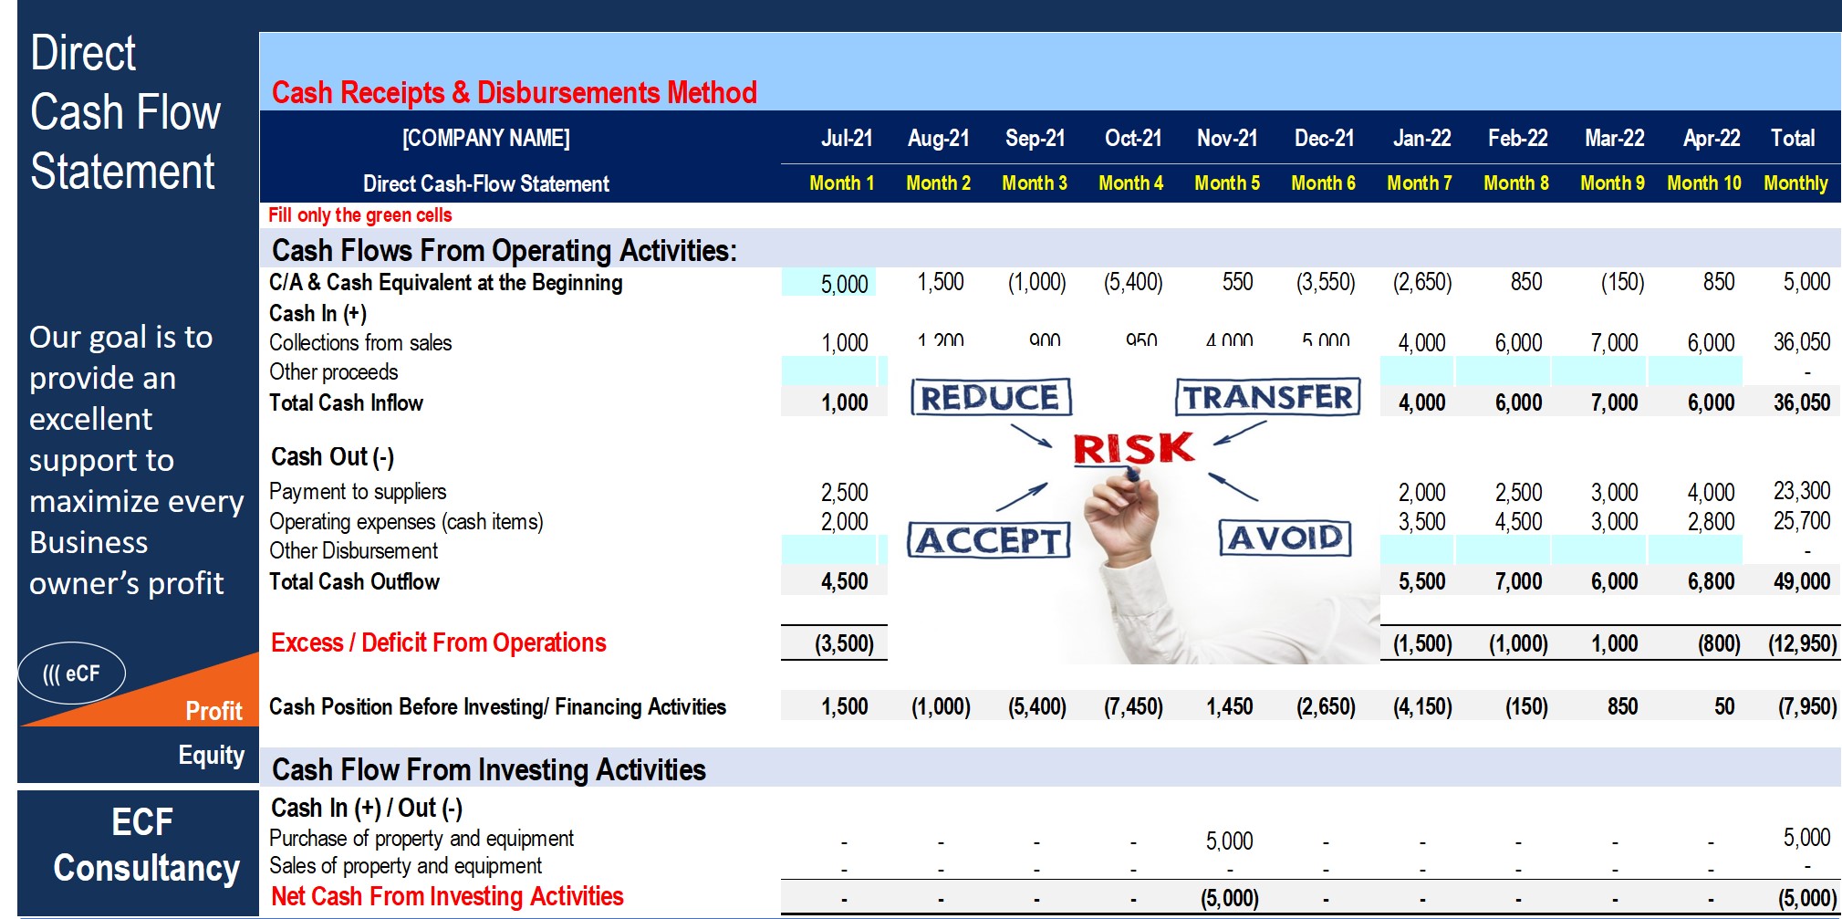Viewport: 1842px width, 919px height.
Task: Select the Nov-21 column header
Action: click(1227, 138)
